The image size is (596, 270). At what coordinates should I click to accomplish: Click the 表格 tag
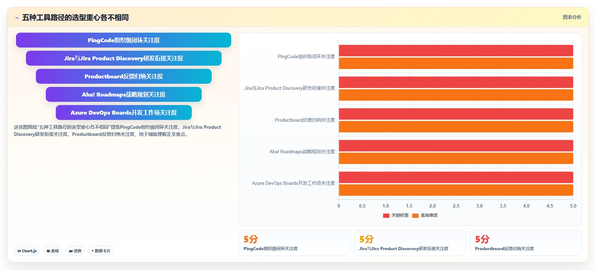pos(53,251)
